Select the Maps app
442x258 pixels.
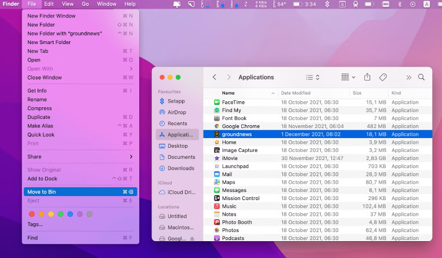(x=317, y=182)
